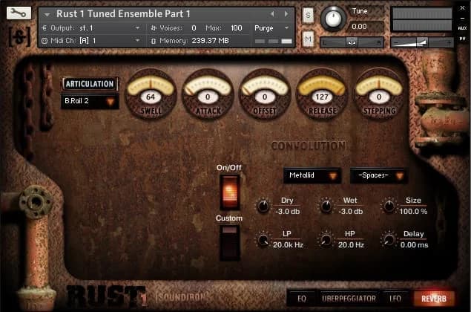The image size is (471, 312).
Task: Click the HP filter knob
Action: (x=326, y=240)
